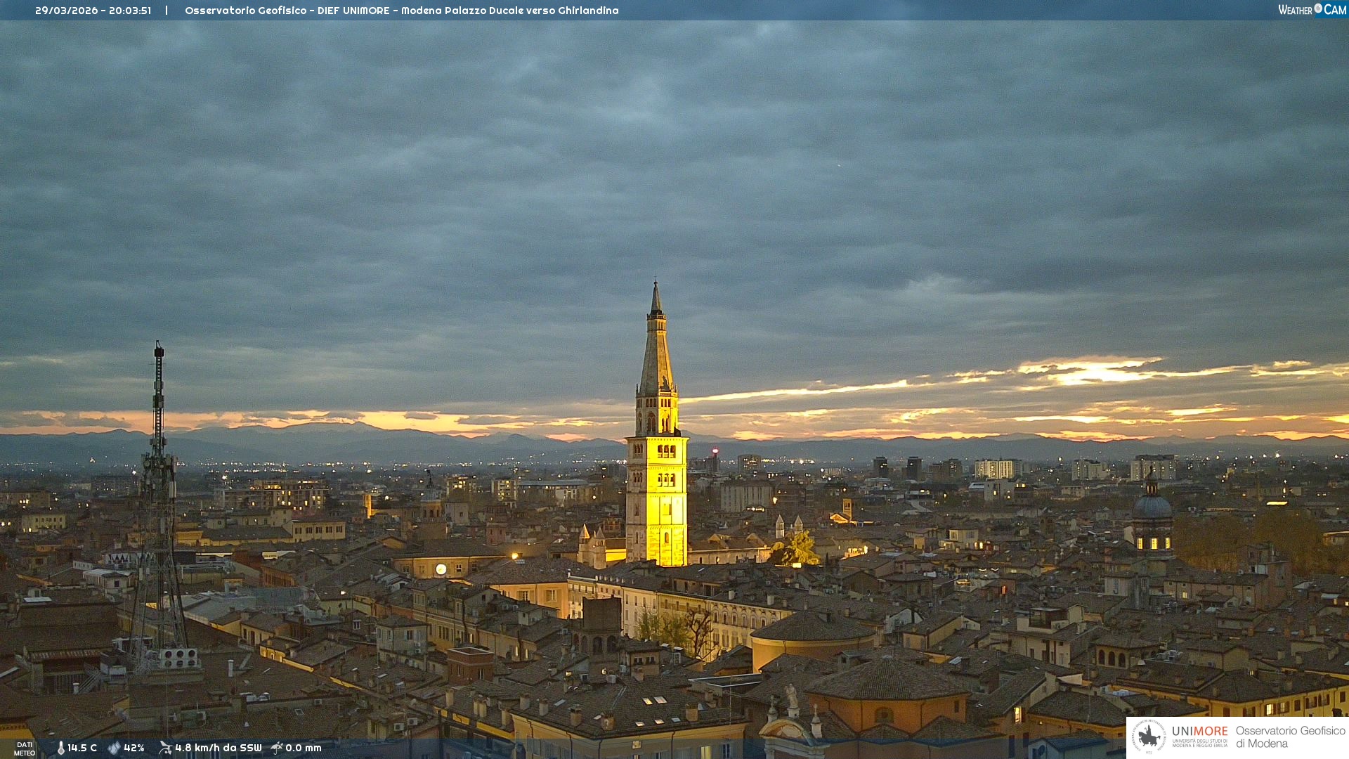Select the 4.8 km/h da SSW wind reading

(x=218, y=748)
